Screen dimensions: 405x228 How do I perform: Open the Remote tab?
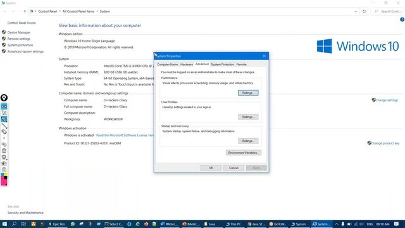coord(241,65)
